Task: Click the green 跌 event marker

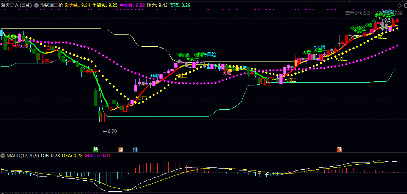Action: coord(95,150)
